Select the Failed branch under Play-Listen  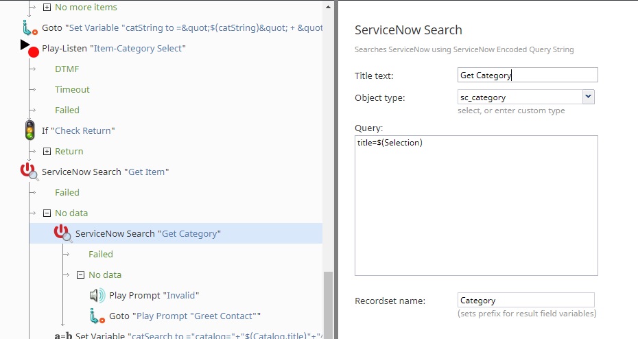coord(67,110)
